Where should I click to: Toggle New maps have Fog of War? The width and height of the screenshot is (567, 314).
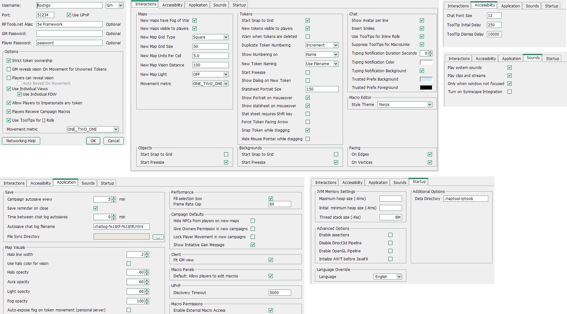pyautogui.click(x=194, y=21)
